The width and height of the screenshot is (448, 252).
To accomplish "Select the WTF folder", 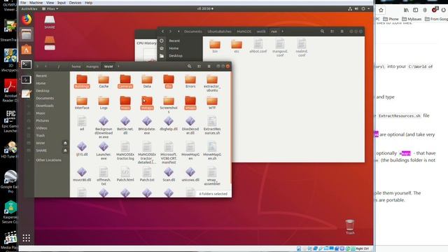I will click(x=212, y=103).
